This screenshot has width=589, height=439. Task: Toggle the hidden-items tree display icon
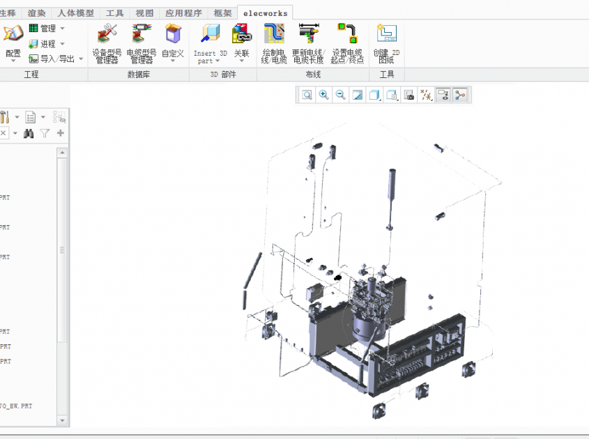(x=59, y=117)
